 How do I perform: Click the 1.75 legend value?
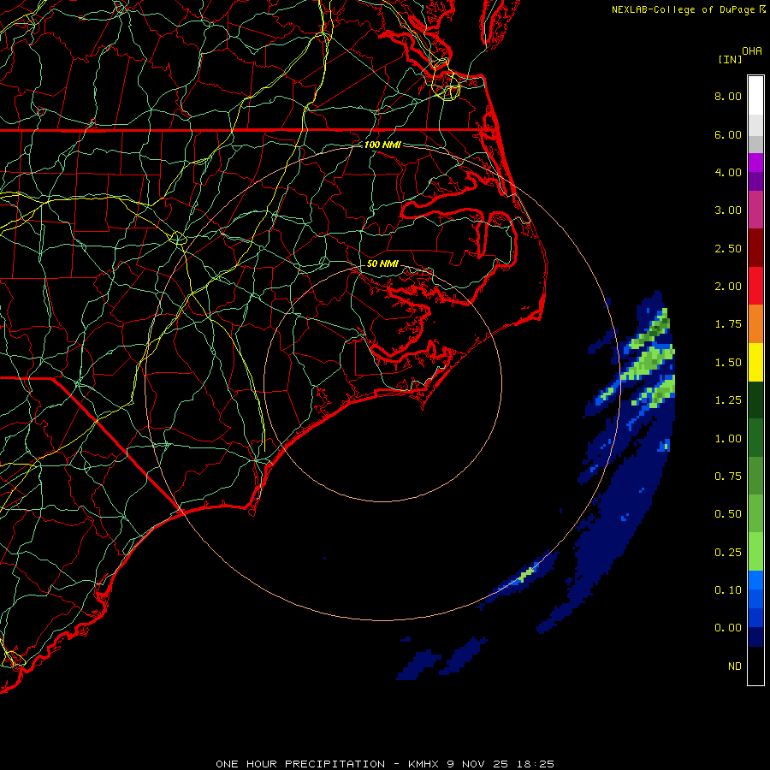click(728, 324)
